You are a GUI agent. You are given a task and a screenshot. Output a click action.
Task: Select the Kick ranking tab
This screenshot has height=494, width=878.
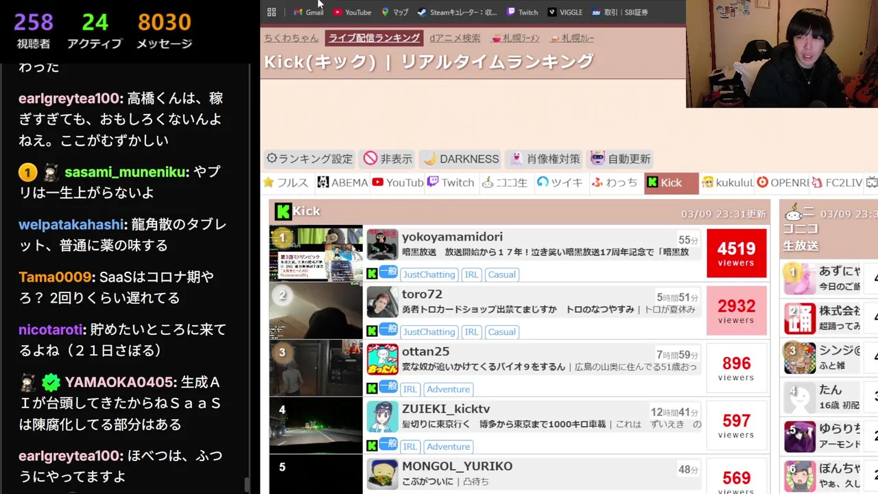pyautogui.click(x=671, y=183)
